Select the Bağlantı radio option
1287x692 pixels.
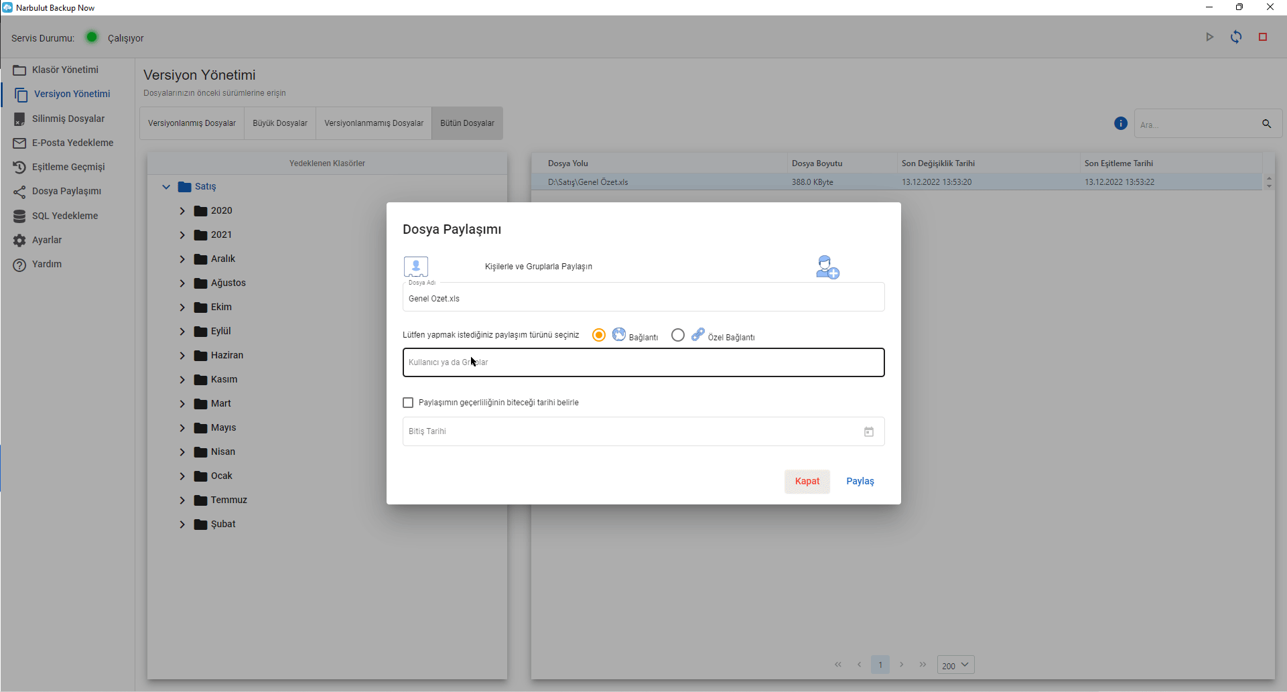[599, 335]
